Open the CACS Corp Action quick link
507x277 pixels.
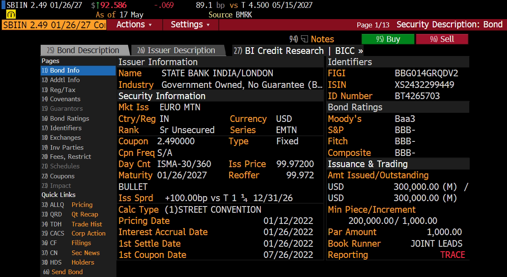pos(73,233)
